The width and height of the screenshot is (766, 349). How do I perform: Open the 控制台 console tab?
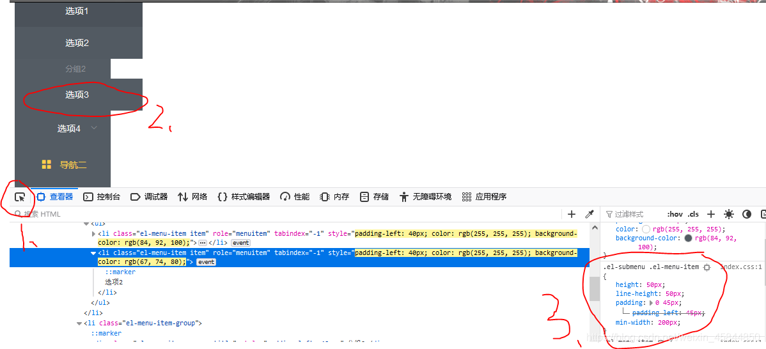point(102,197)
